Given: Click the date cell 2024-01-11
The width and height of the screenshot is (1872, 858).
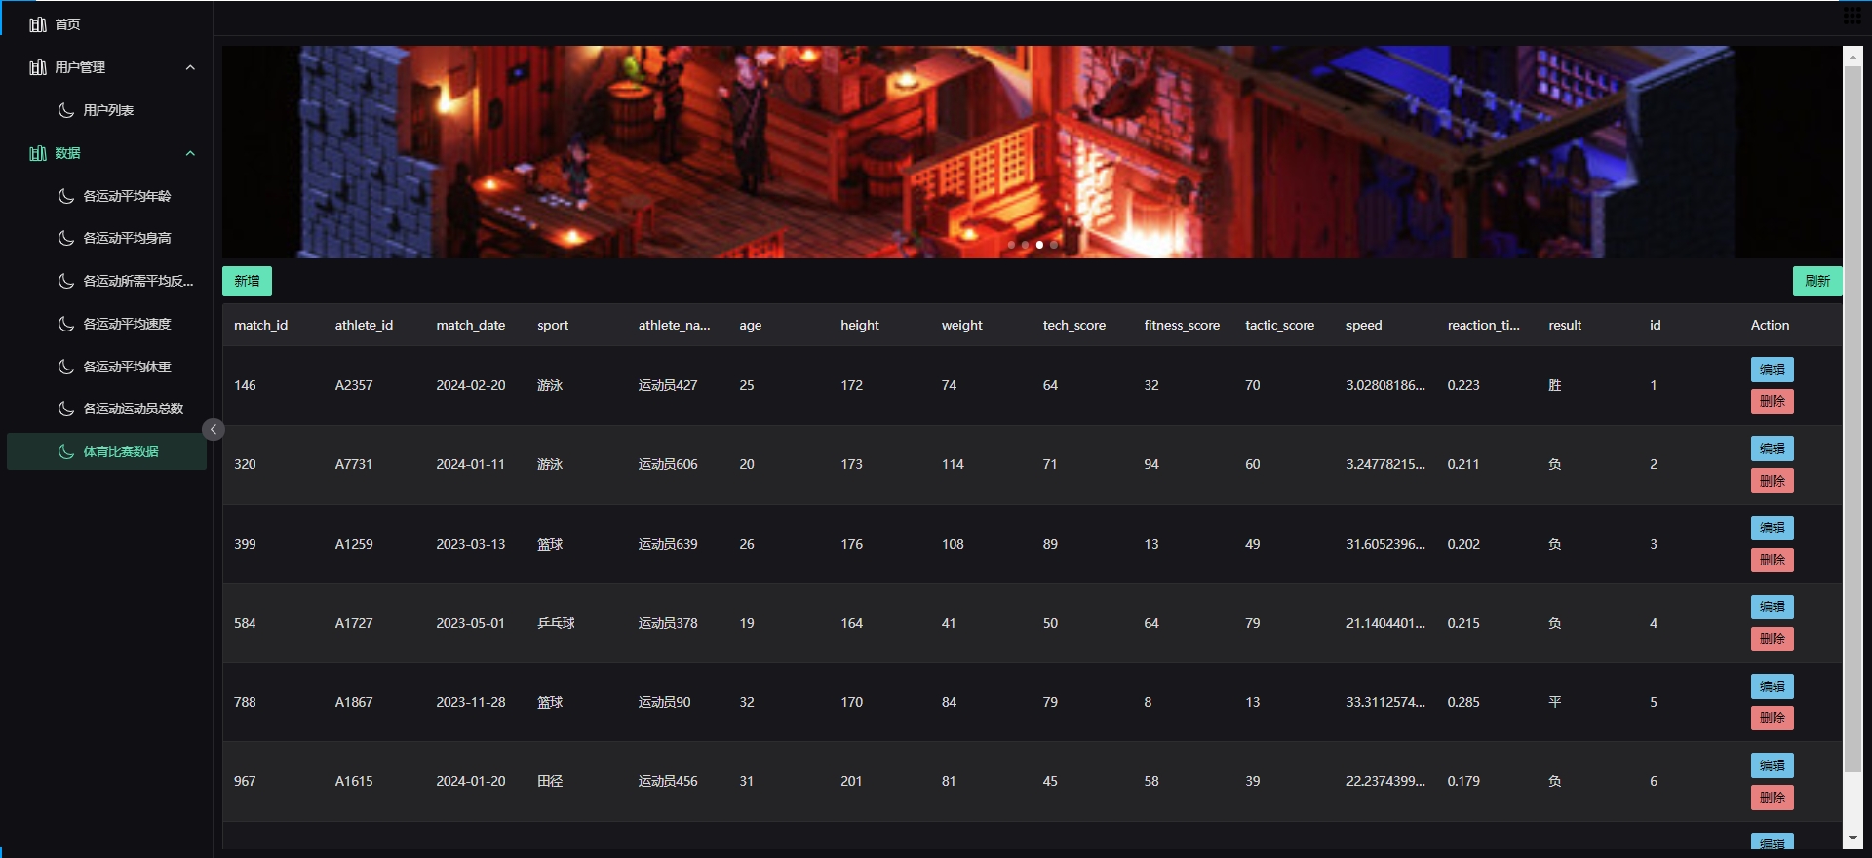Looking at the screenshot, I should pos(470,465).
